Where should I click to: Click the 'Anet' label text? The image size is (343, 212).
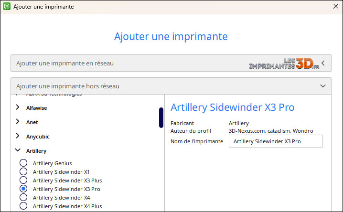[32, 122]
